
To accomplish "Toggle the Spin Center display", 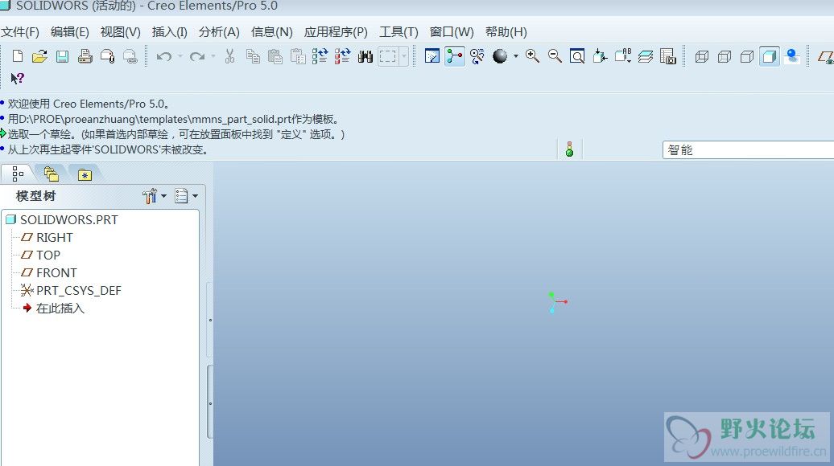I will (455, 56).
